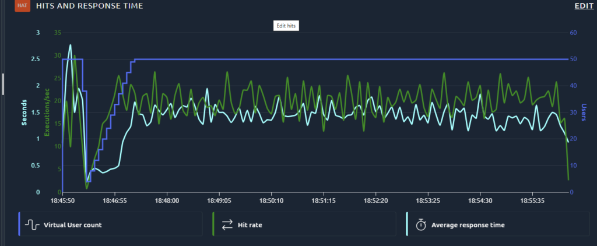This screenshot has height=246, width=597.
Task: Toggle the Virtual User count series
Action: point(110,224)
